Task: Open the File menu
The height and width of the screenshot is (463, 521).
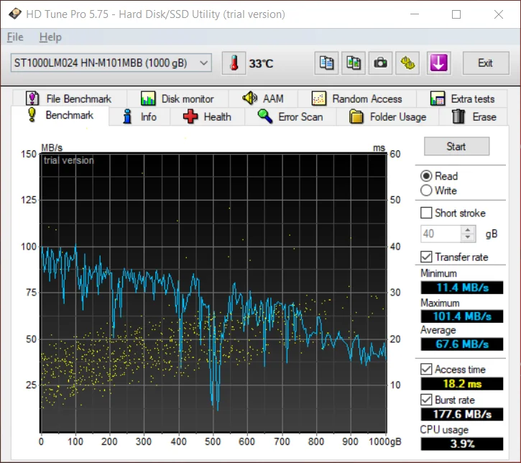Action: 15,37
